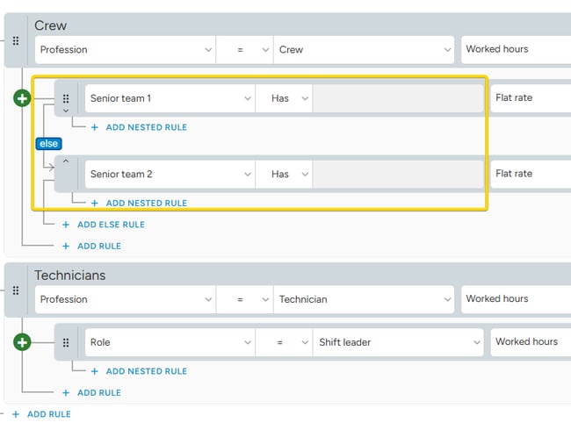Open Shift leader value dropdown
The height and width of the screenshot is (430, 571).
(x=397, y=342)
